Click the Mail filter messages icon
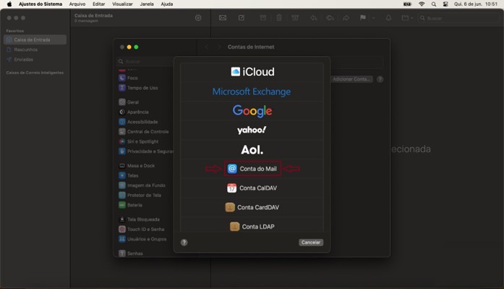The width and height of the screenshot is (504, 289). 198,18
